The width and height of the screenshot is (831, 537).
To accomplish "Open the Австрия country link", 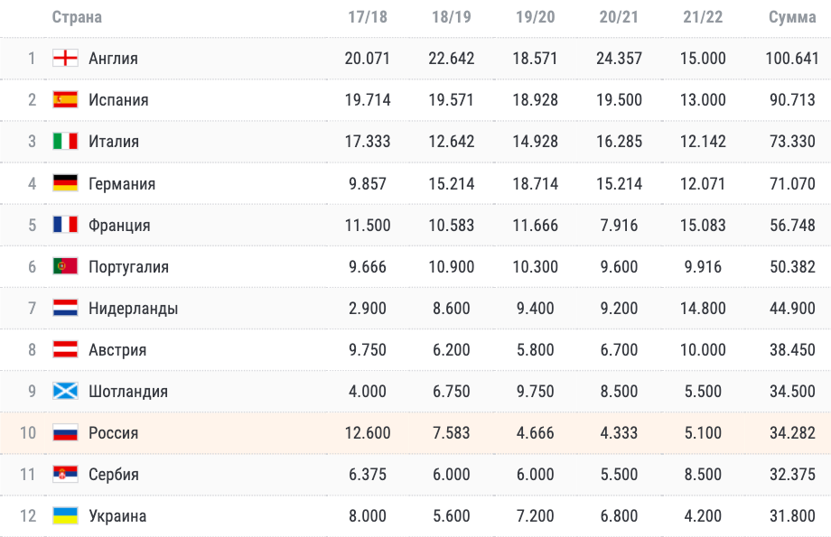I will pyautogui.click(x=117, y=350).
